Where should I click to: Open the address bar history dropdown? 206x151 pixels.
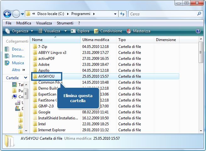[115, 14]
